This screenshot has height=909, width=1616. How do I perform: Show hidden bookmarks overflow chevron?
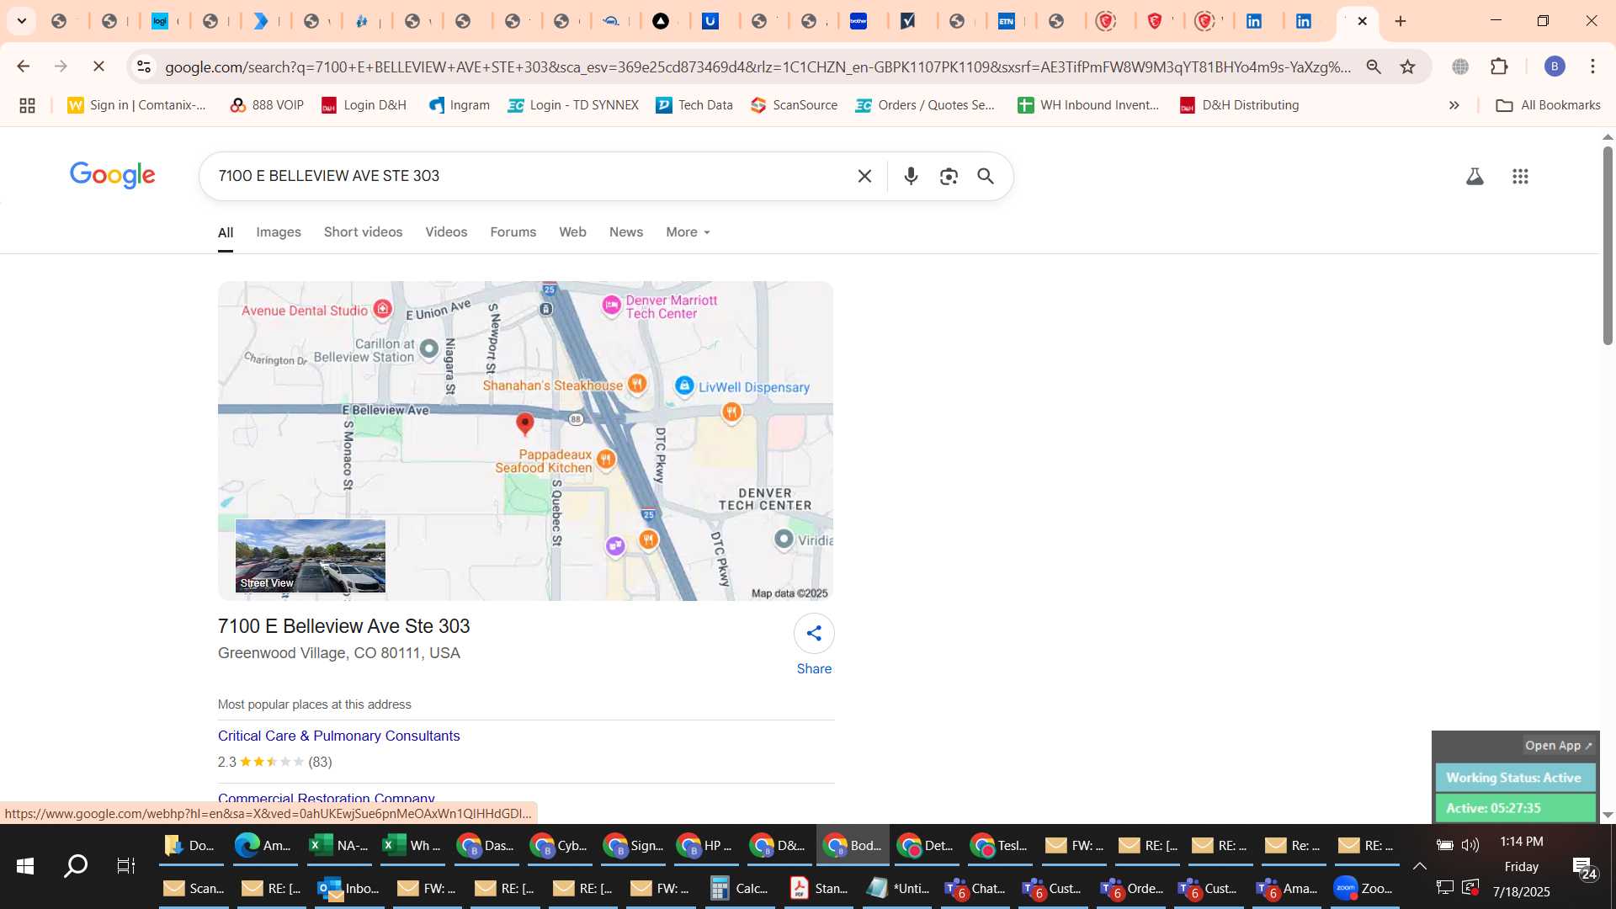pos(1454,105)
